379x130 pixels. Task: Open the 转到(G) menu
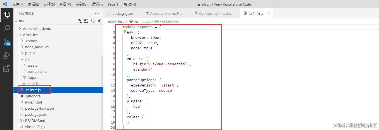(81, 4)
